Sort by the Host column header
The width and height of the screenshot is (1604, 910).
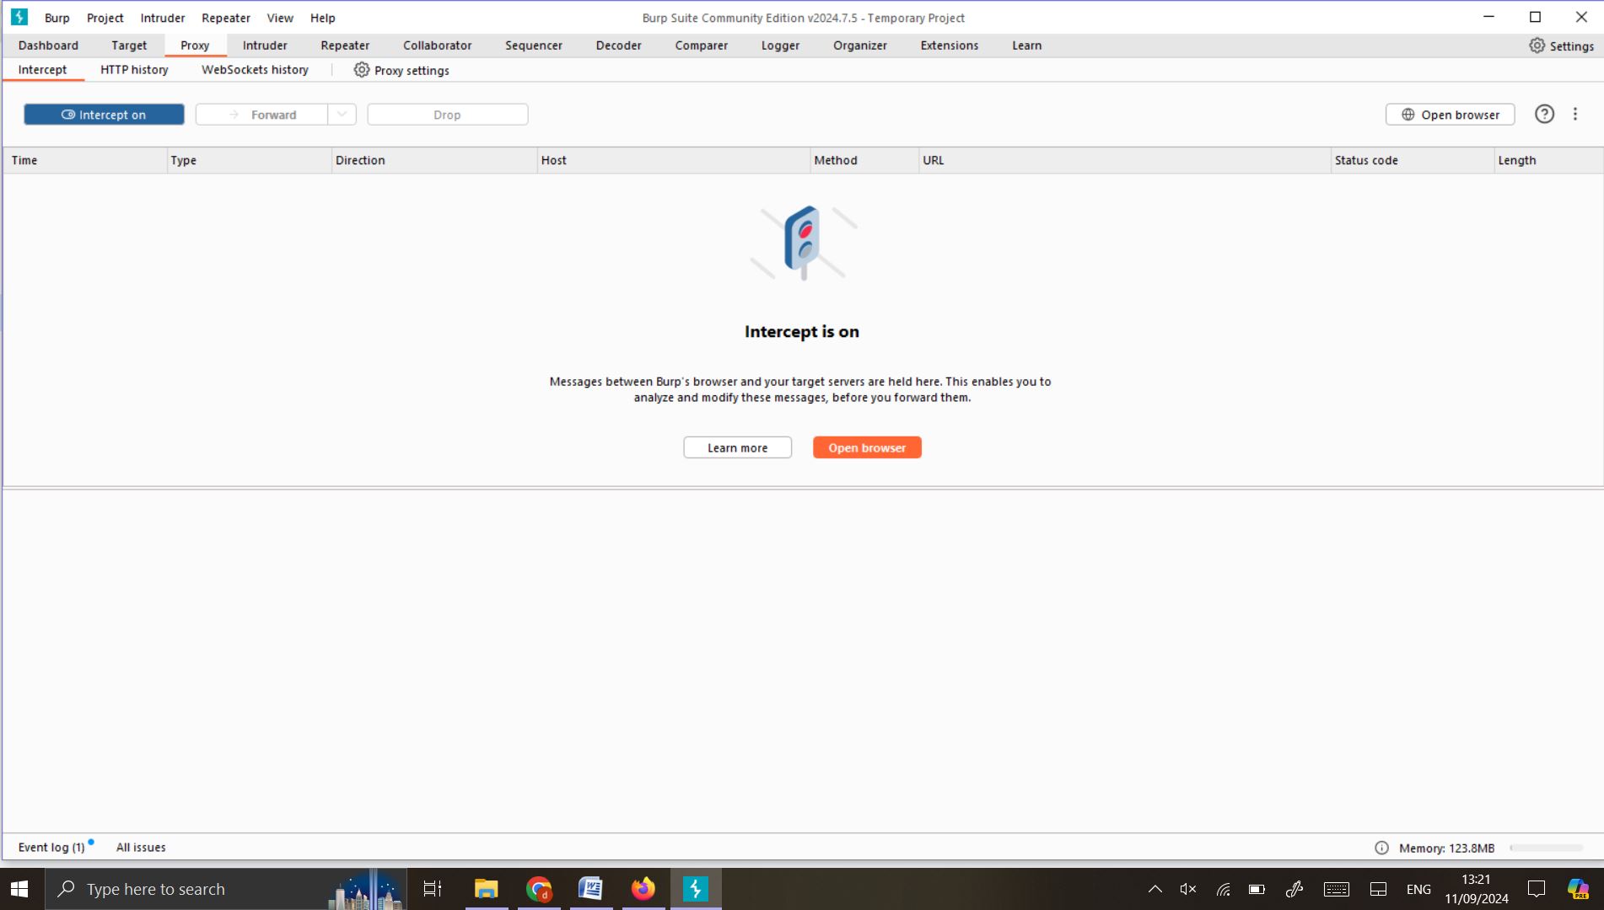tap(672, 160)
